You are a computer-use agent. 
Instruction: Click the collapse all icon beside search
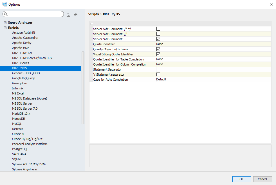[x=76, y=15]
